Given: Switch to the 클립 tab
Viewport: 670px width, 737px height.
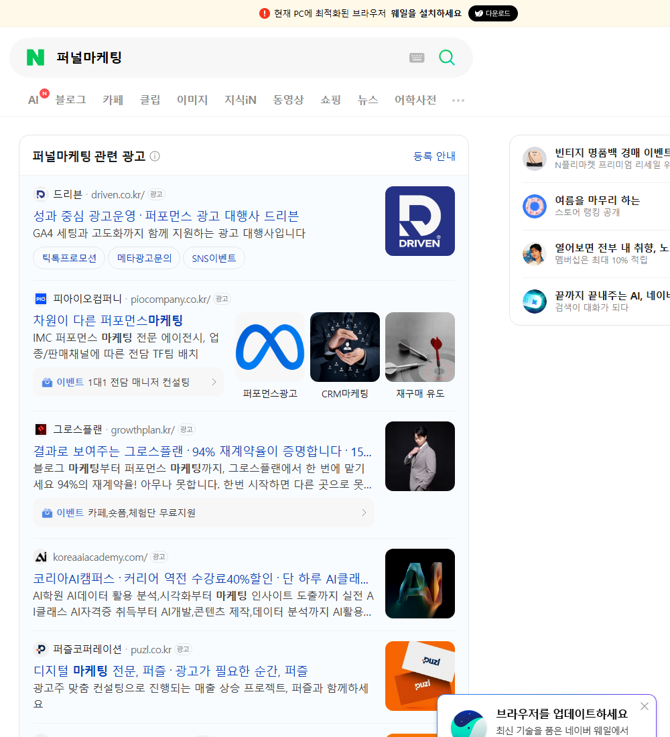Looking at the screenshot, I should 150,100.
